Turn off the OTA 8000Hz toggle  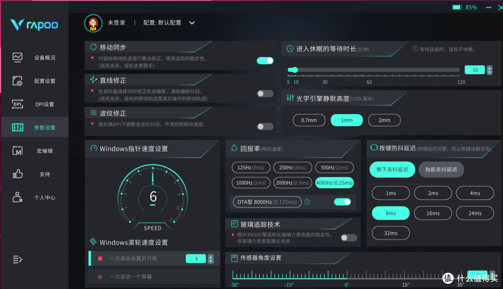(342, 202)
